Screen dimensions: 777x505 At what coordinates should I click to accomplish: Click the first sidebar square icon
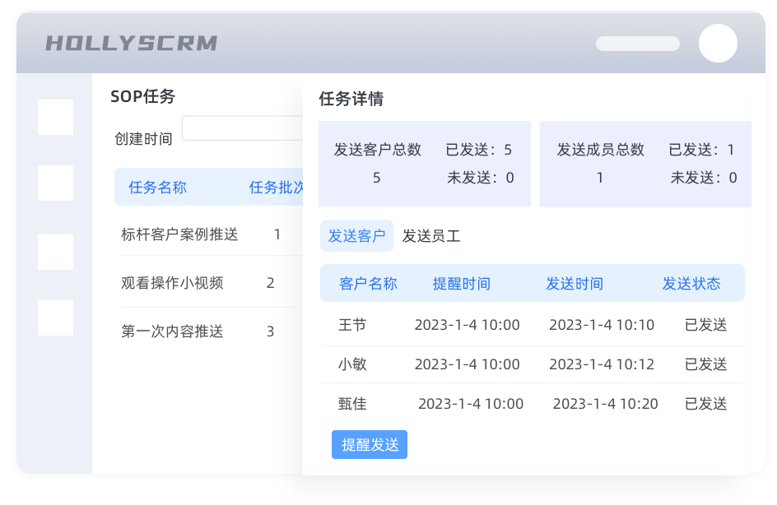tap(56, 118)
